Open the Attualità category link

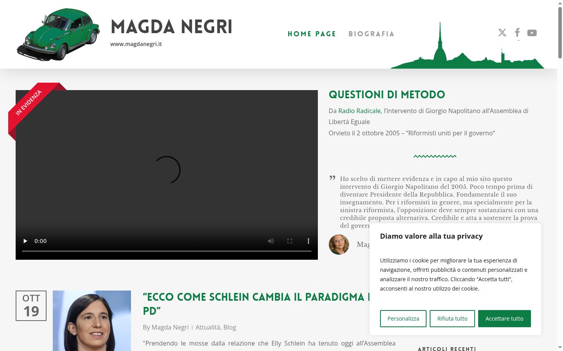[208, 327]
